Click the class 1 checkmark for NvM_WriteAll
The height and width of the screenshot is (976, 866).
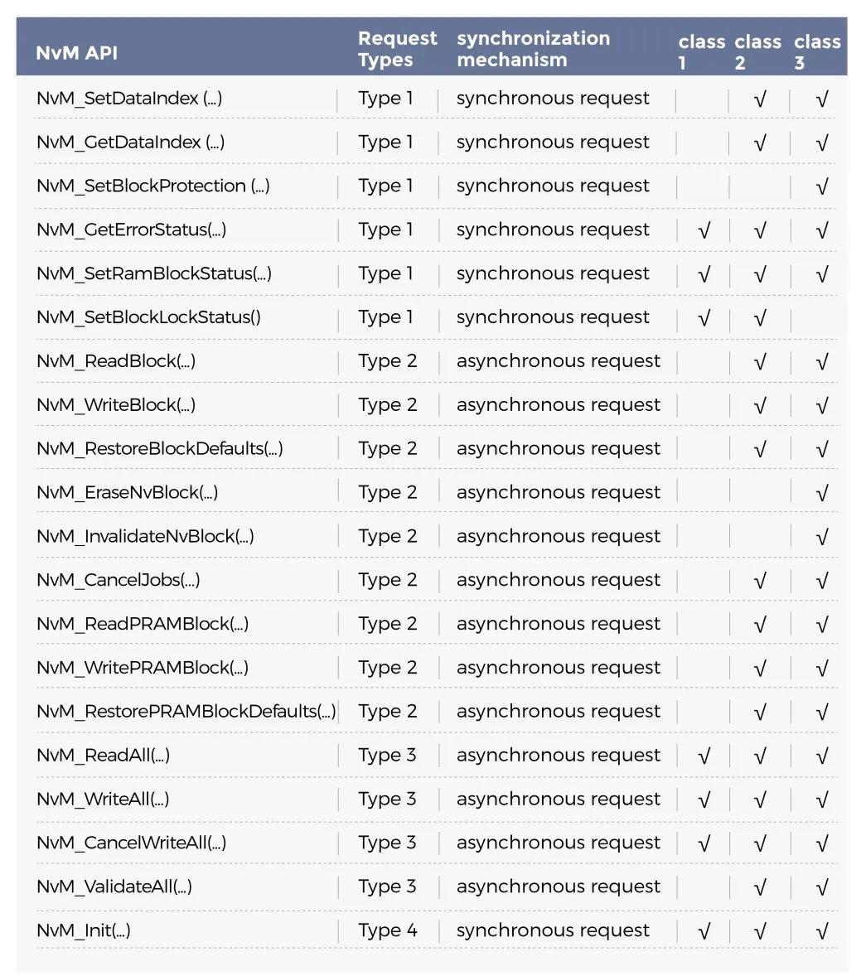704,800
